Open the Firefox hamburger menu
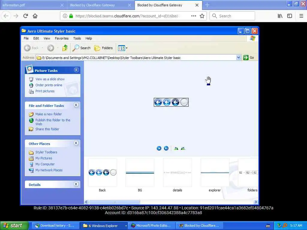The height and width of the screenshot is (230, 307). pos(301,16)
